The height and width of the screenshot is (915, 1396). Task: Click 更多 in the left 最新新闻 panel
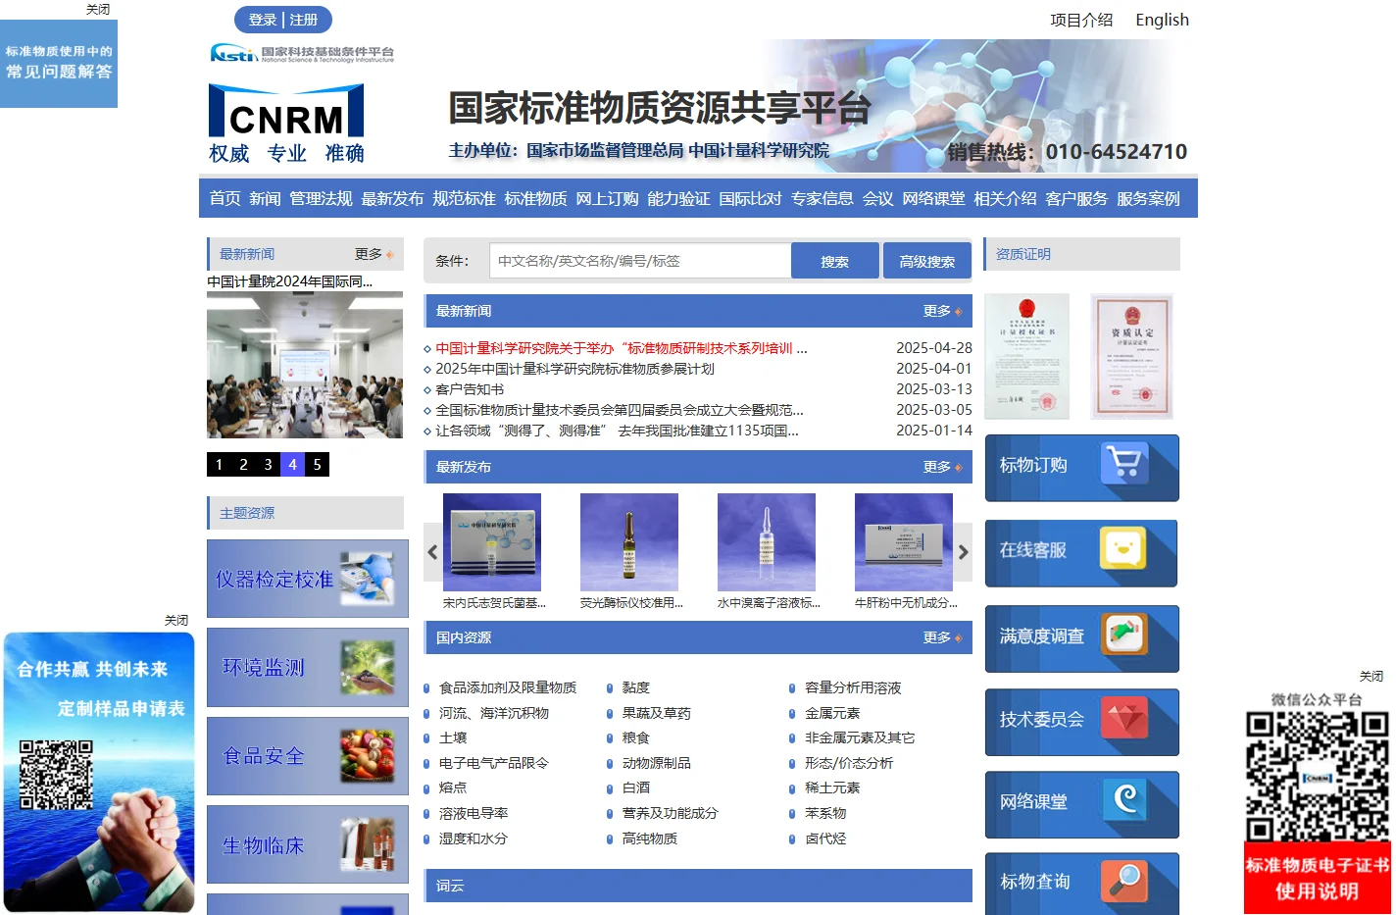click(x=374, y=254)
